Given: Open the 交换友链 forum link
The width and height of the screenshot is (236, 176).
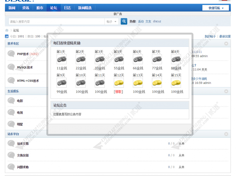Looking at the screenshot, I should point(23,155).
